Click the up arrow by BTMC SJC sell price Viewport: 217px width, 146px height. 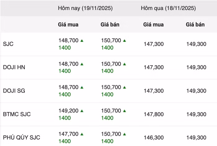[124, 111]
